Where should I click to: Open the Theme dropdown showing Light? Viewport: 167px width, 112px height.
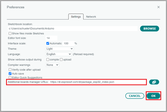59,49
